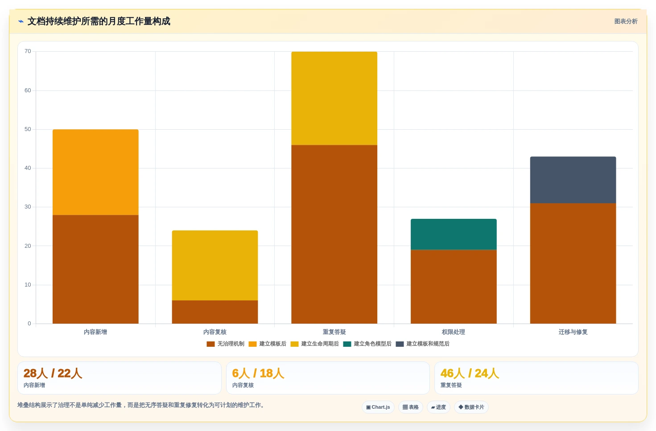Viewport: 656px width, 431px height.
Task: Click the y-axis value 70
Action: [28, 51]
